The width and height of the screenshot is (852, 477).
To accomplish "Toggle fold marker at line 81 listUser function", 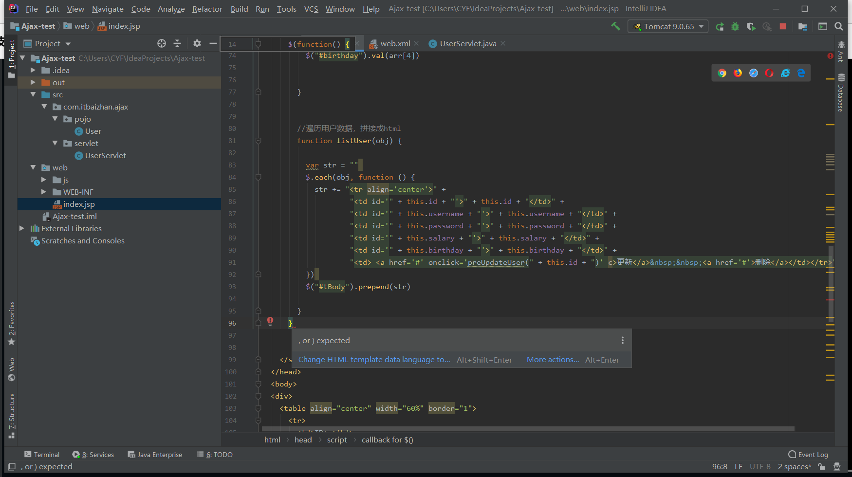I will click(259, 141).
